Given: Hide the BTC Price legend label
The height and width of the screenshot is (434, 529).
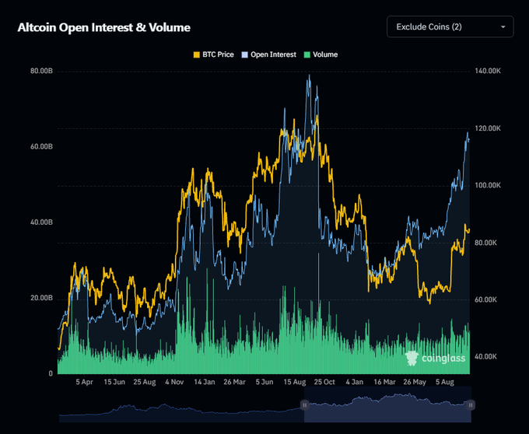Looking at the screenshot, I should point(218,54).
